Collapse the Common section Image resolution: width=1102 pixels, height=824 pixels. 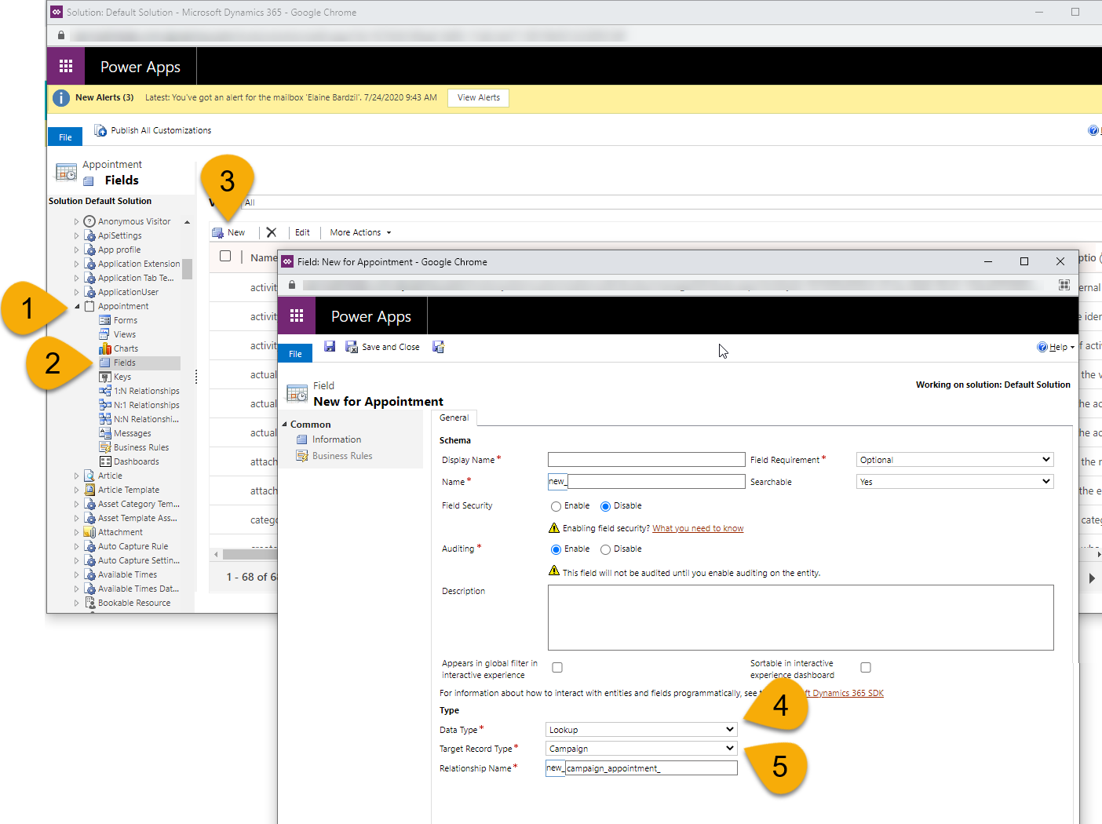click(x=285, y=425)
